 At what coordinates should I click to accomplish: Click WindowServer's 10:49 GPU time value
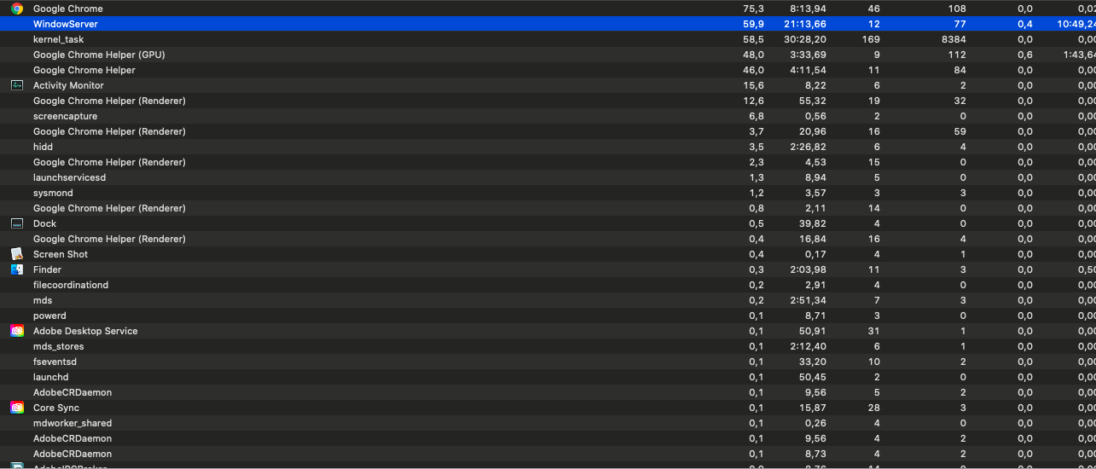click(1076, 24)
